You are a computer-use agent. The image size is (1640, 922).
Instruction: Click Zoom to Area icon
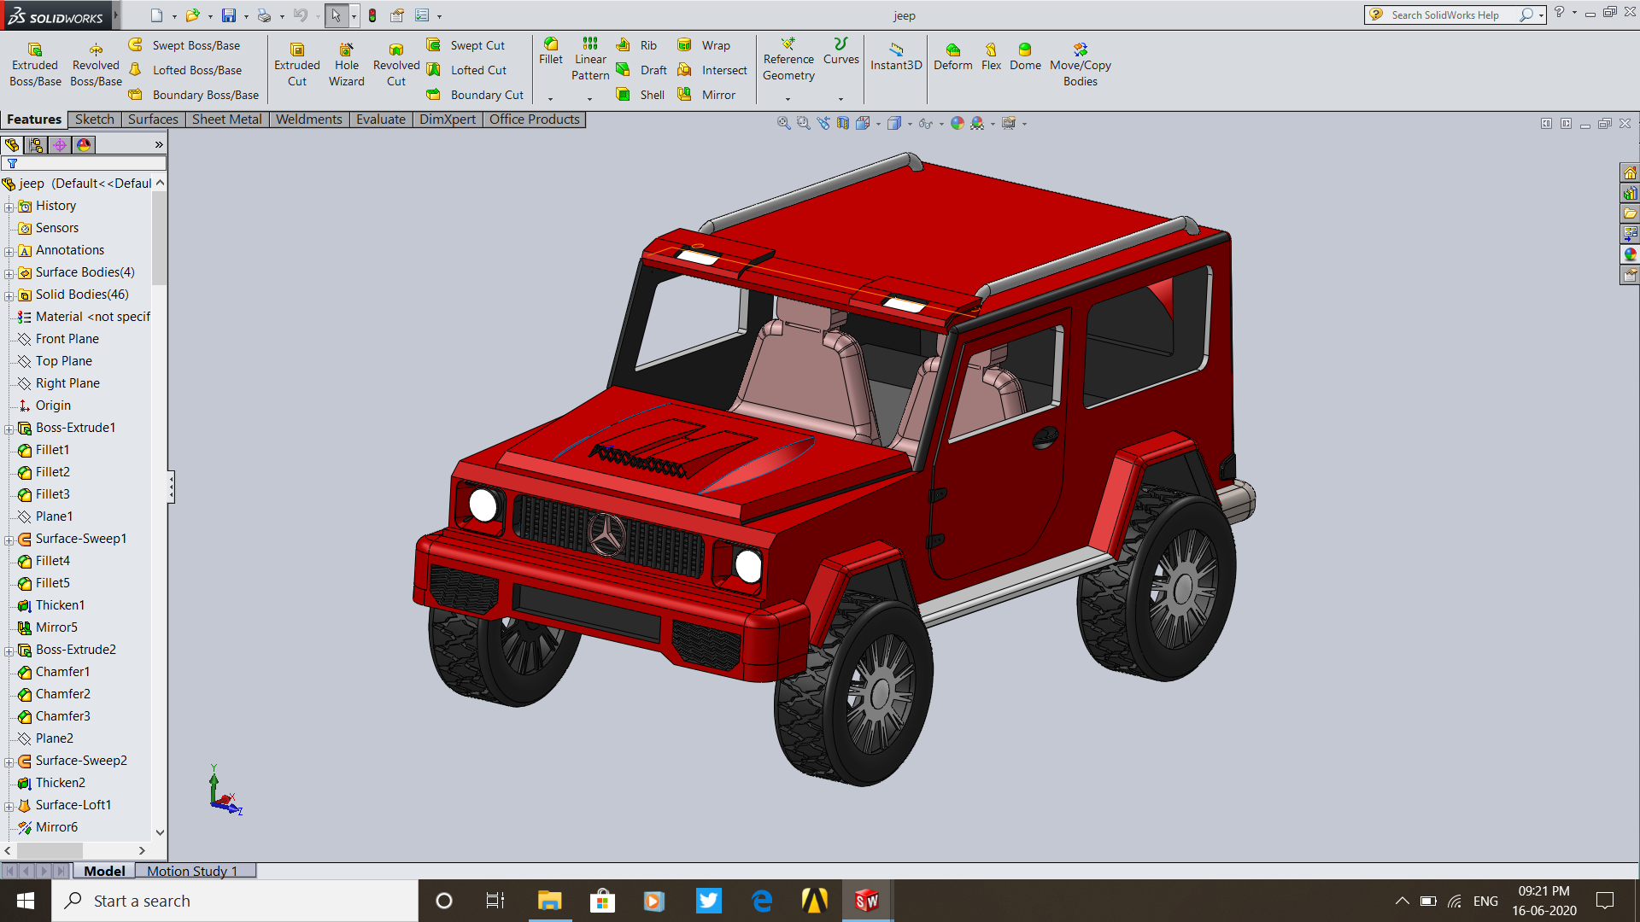(803, 123)
